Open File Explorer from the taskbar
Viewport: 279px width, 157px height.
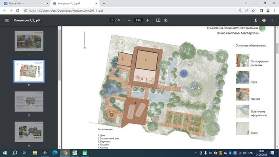35,153
